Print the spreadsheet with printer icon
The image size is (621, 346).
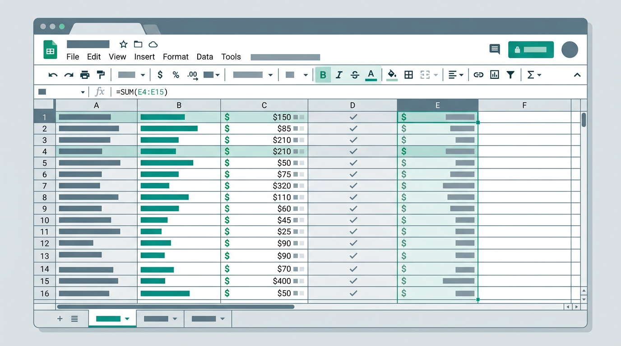(x=84, y=75)
